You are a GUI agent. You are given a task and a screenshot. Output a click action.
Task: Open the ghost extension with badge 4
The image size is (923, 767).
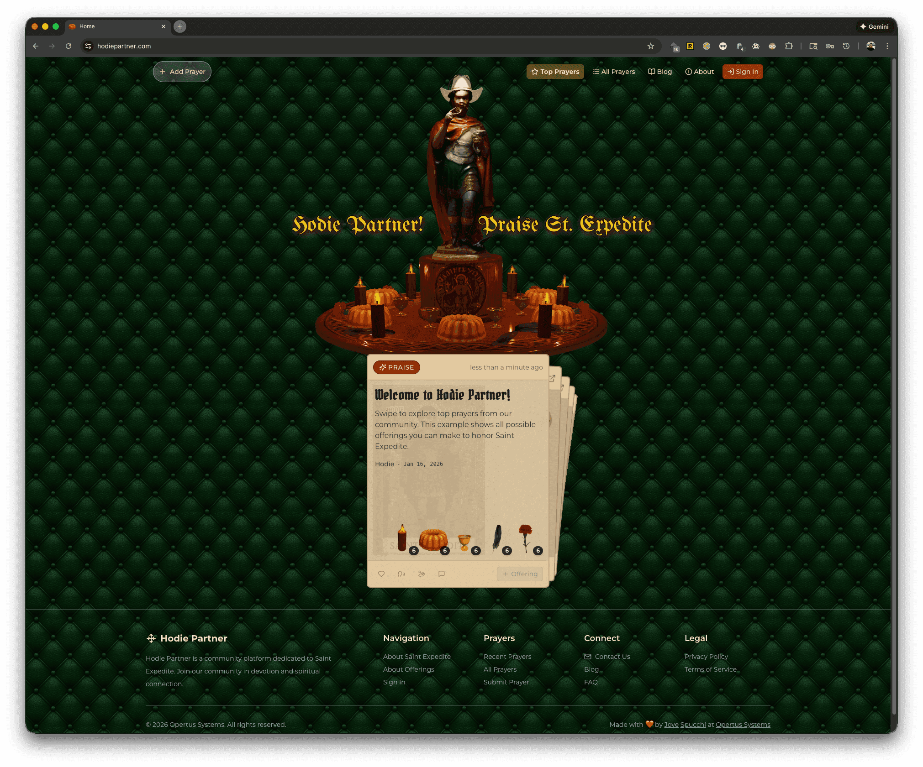point(740,46)
